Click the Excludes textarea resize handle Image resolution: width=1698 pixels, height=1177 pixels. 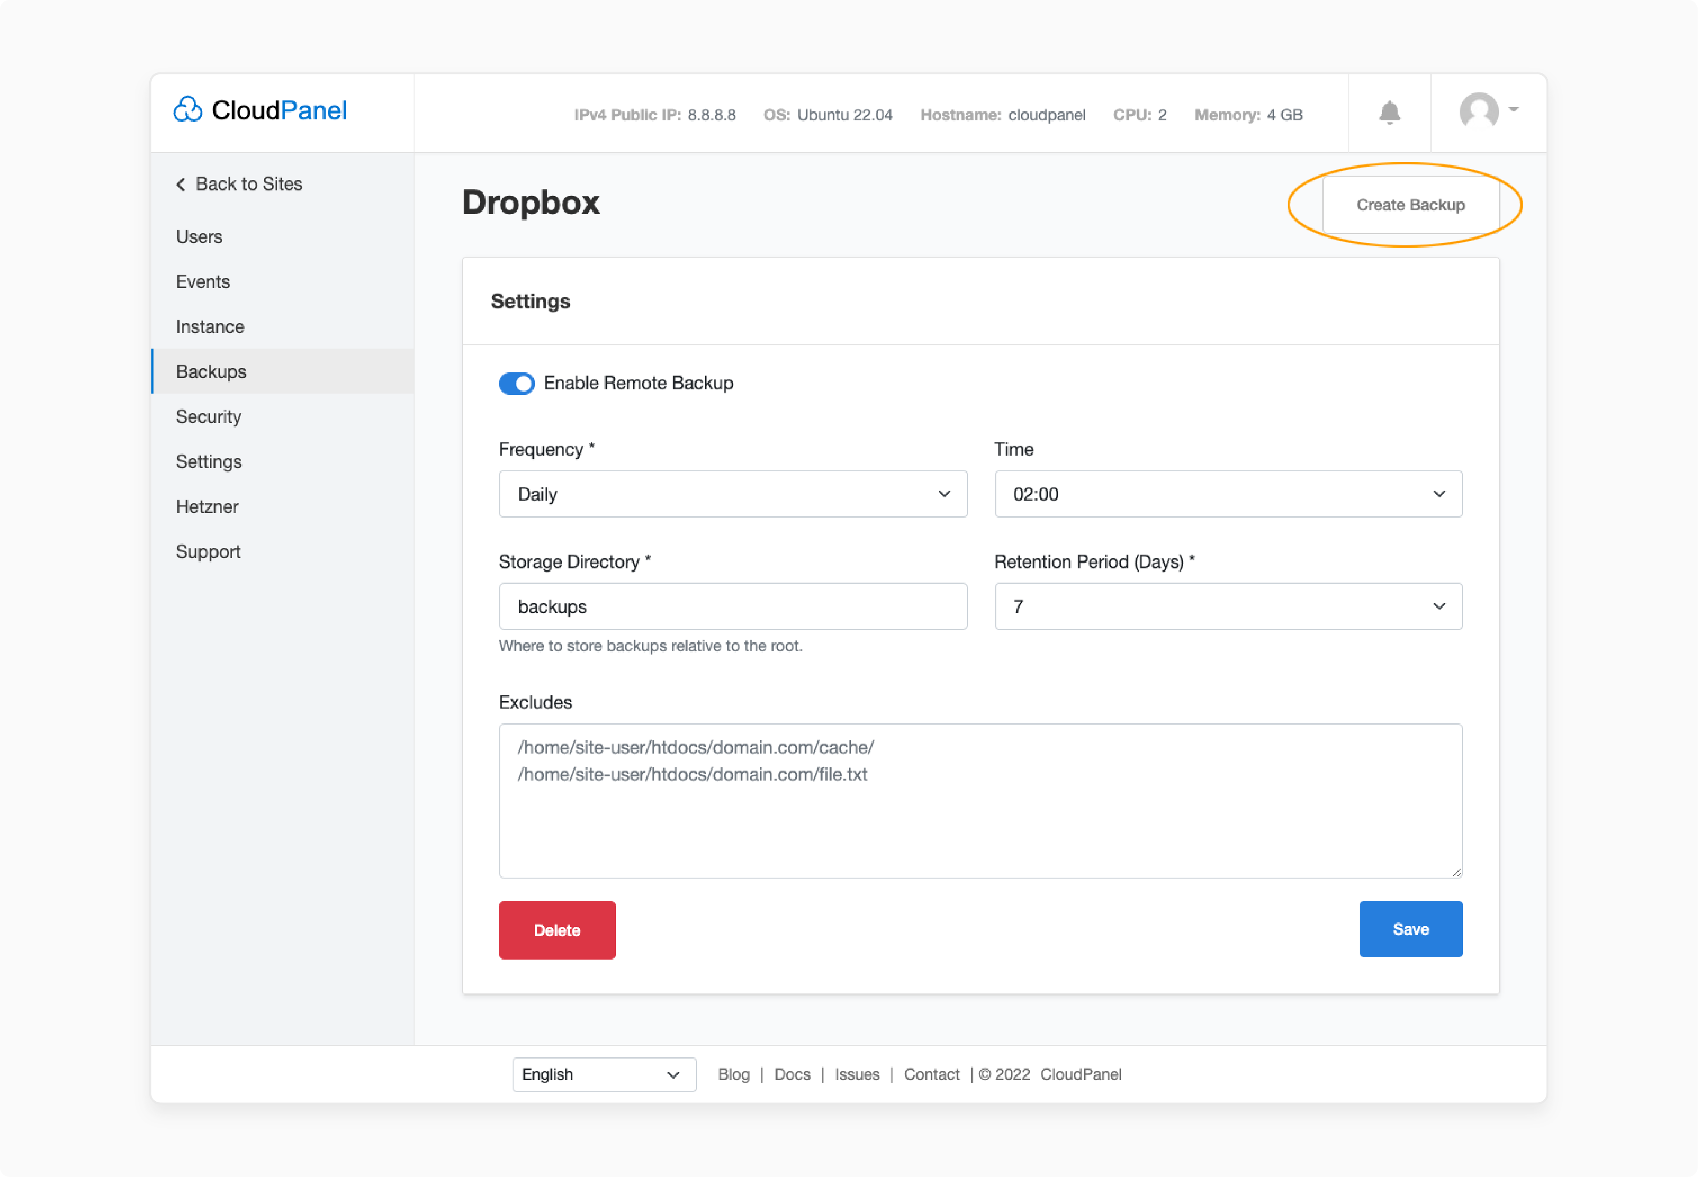coord(1456,872)
